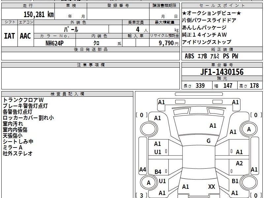Select the 車台番号 header
The image size is (264, 198).
pos(222,65)
